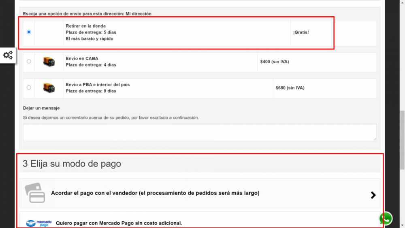Viewport: 405px width, 228px height.
Task: Select the Retirar en la tienda radio button
Action: (x=29, y=32)
